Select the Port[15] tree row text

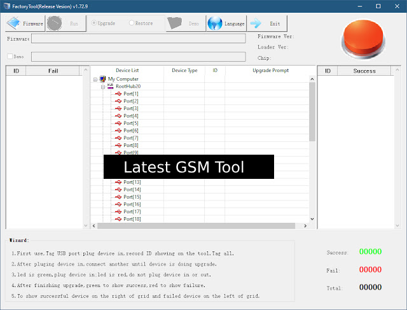pos(132,197)
